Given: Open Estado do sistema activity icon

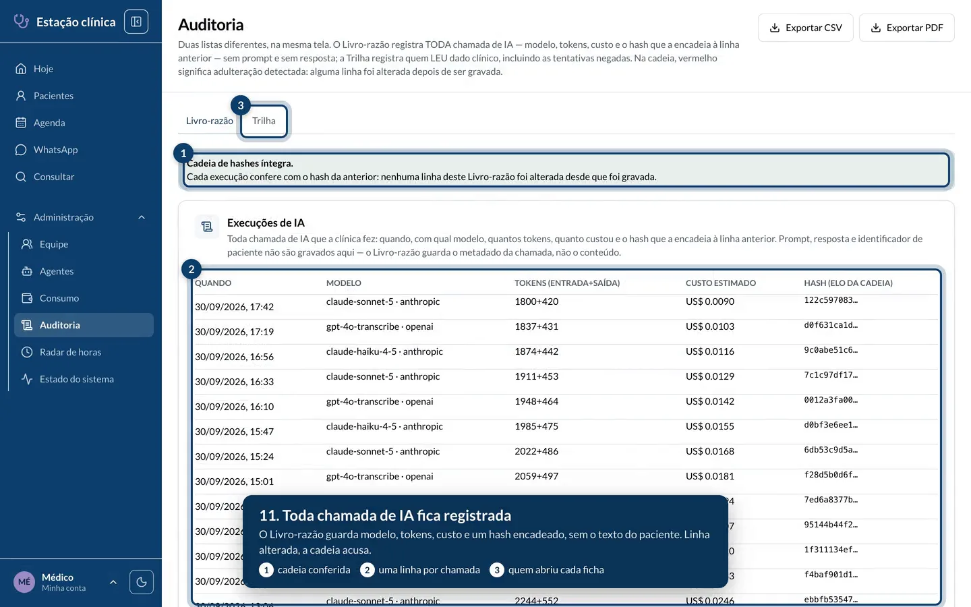Looking at the screenshot, I should pyautogui.click(x=27, y=379).
